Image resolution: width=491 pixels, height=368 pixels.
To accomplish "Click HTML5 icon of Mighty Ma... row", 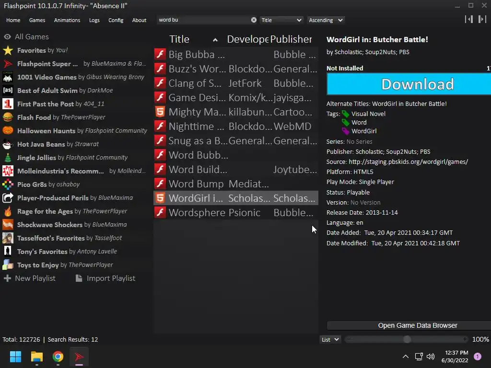I will [160, 112].
